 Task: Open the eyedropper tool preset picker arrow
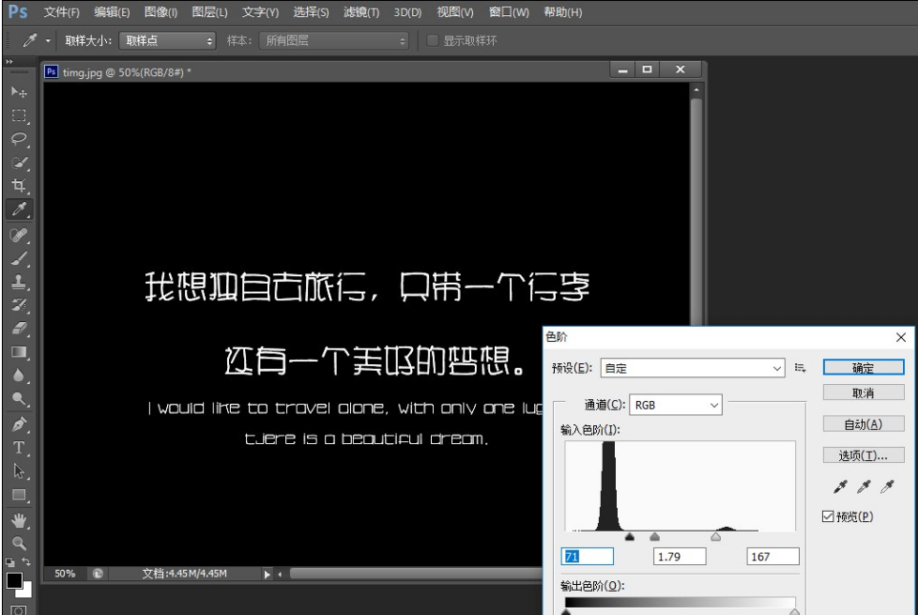(48, 40)
